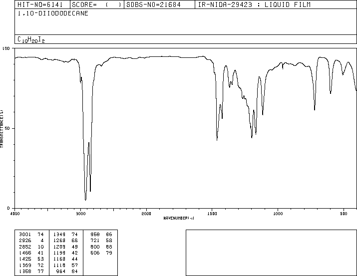
Task: Select peak table entry 1368
Action: point(25,271)
